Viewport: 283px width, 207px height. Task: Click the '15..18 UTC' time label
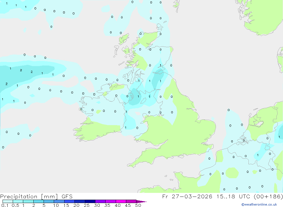[233, 196]
